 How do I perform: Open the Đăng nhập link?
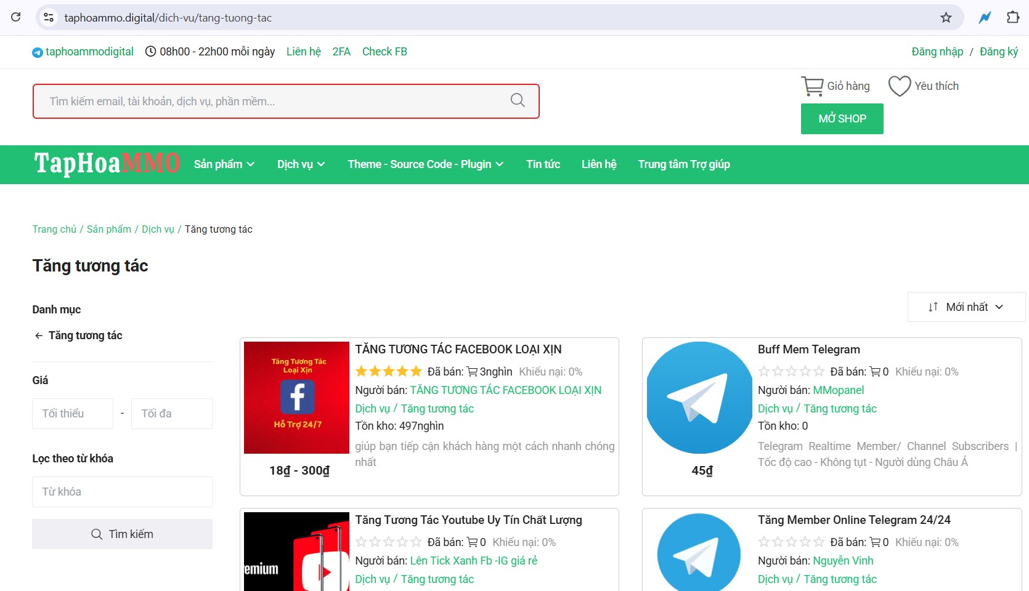[937, 52]
